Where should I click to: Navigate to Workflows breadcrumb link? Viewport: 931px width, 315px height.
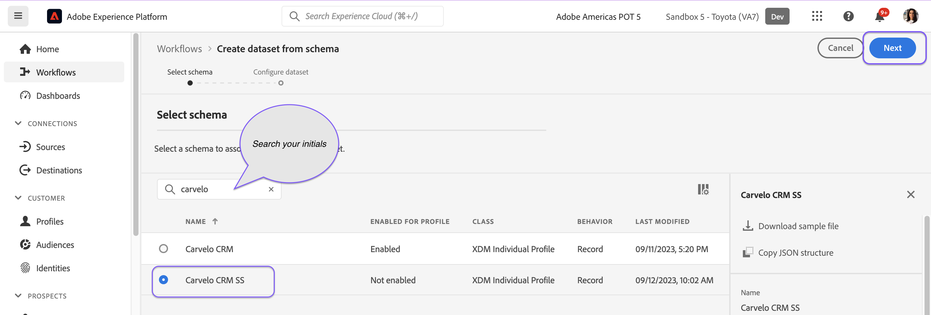pyautogui.click(x=179, y=49)
